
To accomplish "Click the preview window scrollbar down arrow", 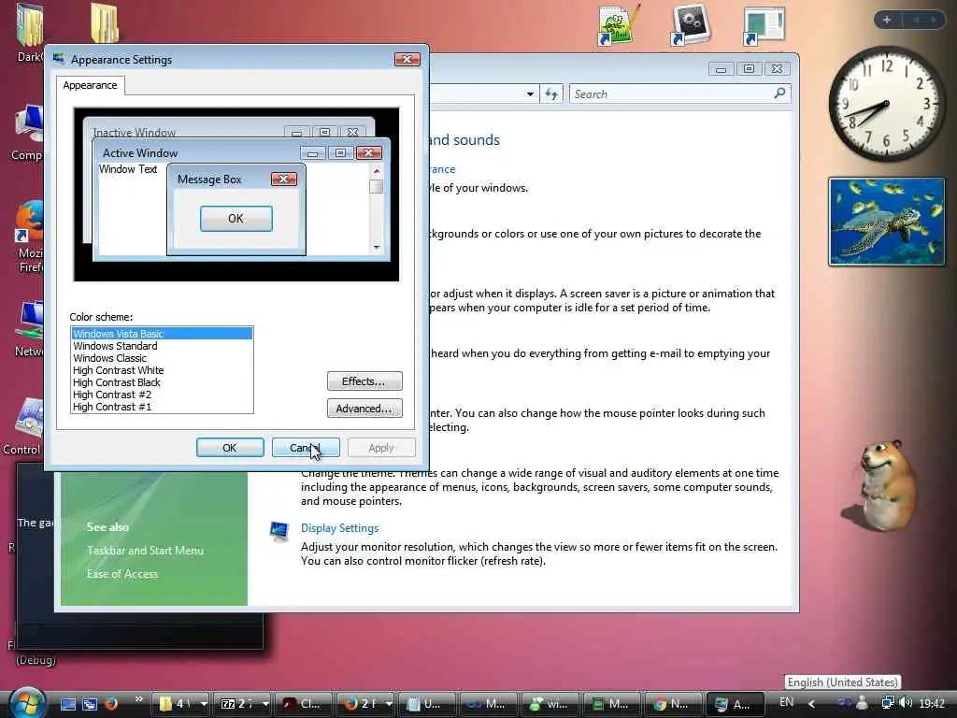I will (x=376, y=247).
